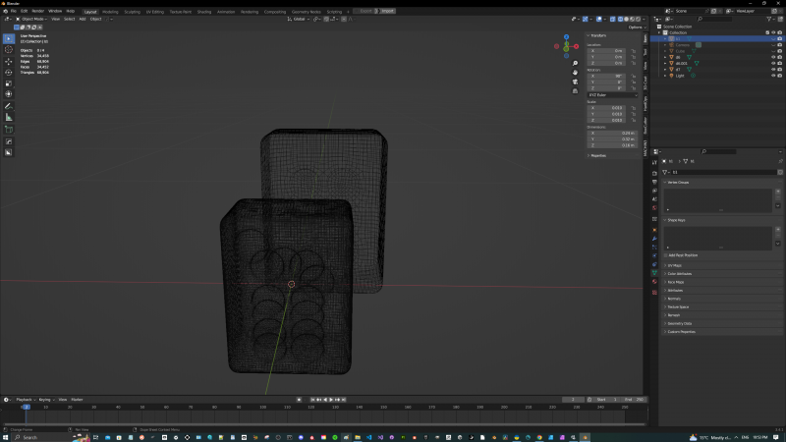Toggle X-ray display in viewport header
Image resolution: width=786 pixels, height=442 pixels.
(x=612, y=19)
